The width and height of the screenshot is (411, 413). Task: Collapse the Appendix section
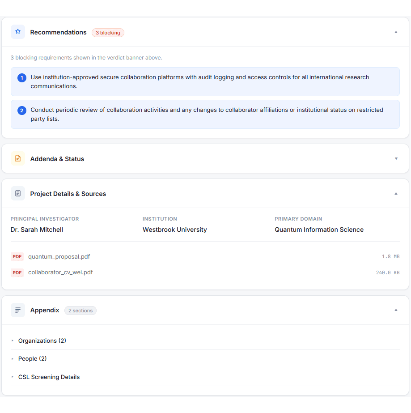[396, 310]
